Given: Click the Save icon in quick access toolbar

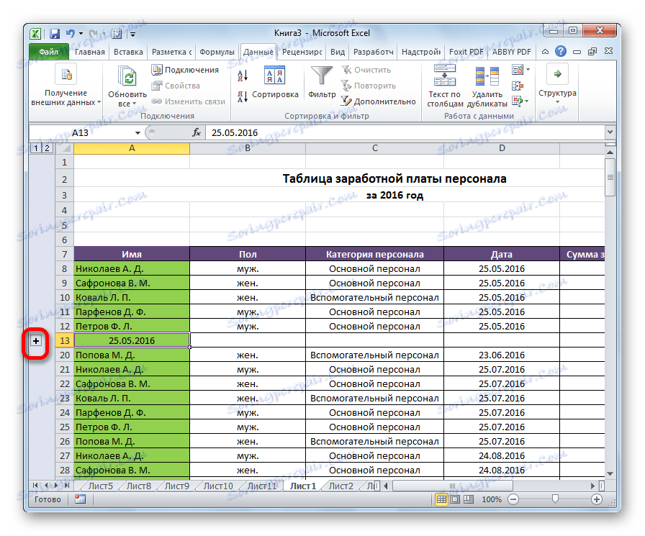Looking at the screenshot, I should tap(54, 33).
